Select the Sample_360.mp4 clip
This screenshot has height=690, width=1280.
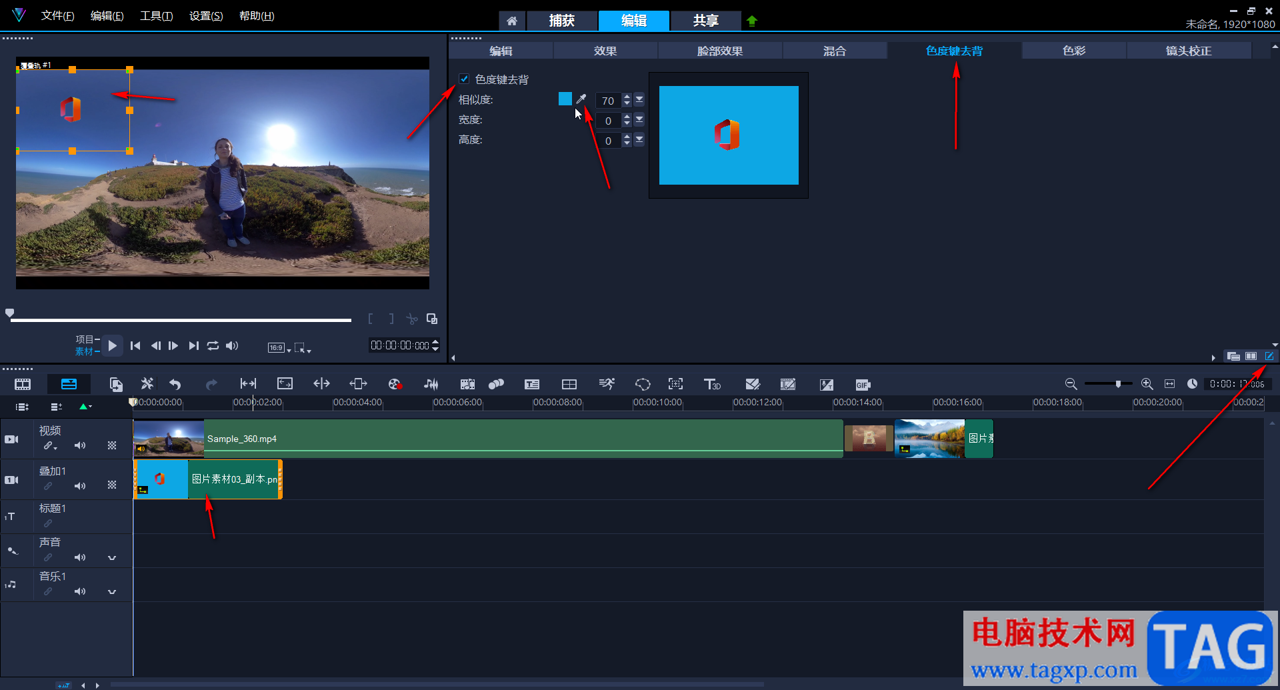488,438
